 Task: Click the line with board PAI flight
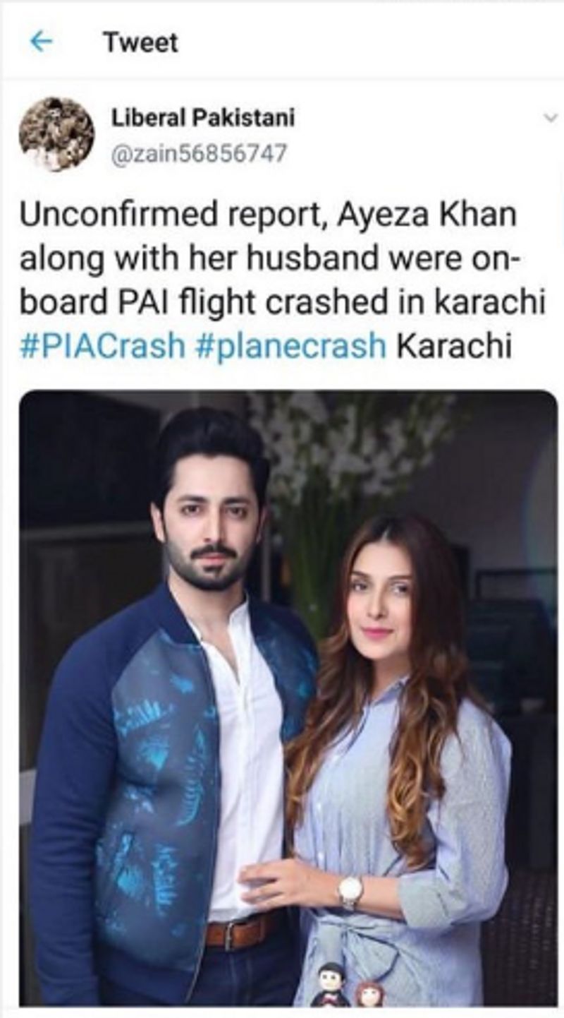[x=283, y=303]
